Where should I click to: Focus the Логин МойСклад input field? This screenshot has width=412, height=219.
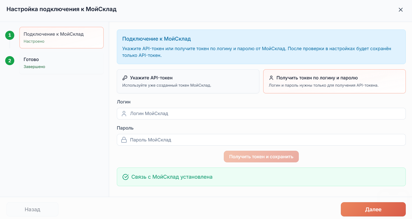[261, 114]
